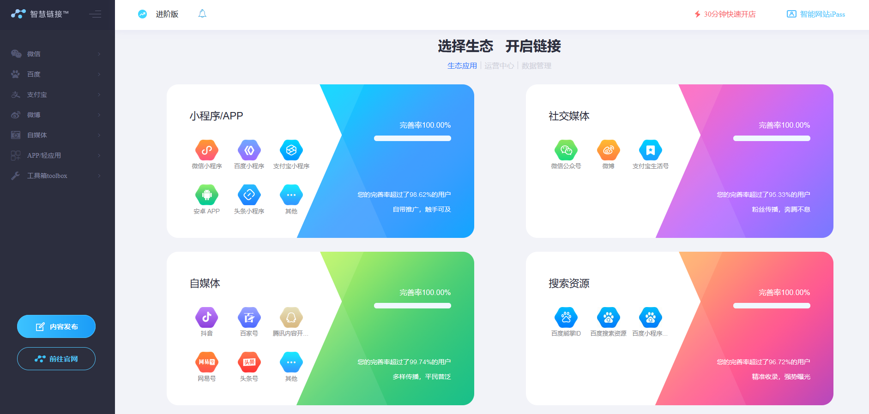Select the 微信公众号 icon

(x=566, y=150)
